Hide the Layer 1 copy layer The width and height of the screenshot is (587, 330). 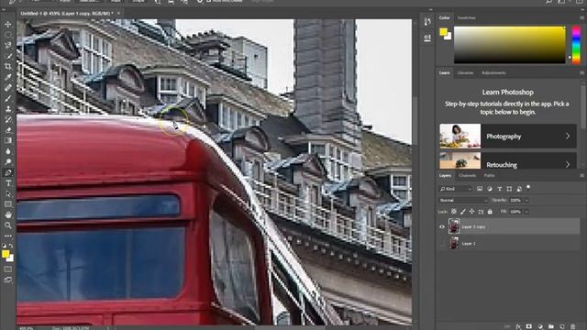click(442, 226)
